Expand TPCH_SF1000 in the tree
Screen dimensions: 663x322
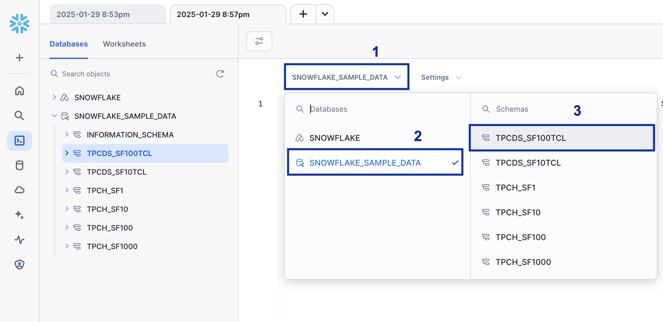(67, 246)
